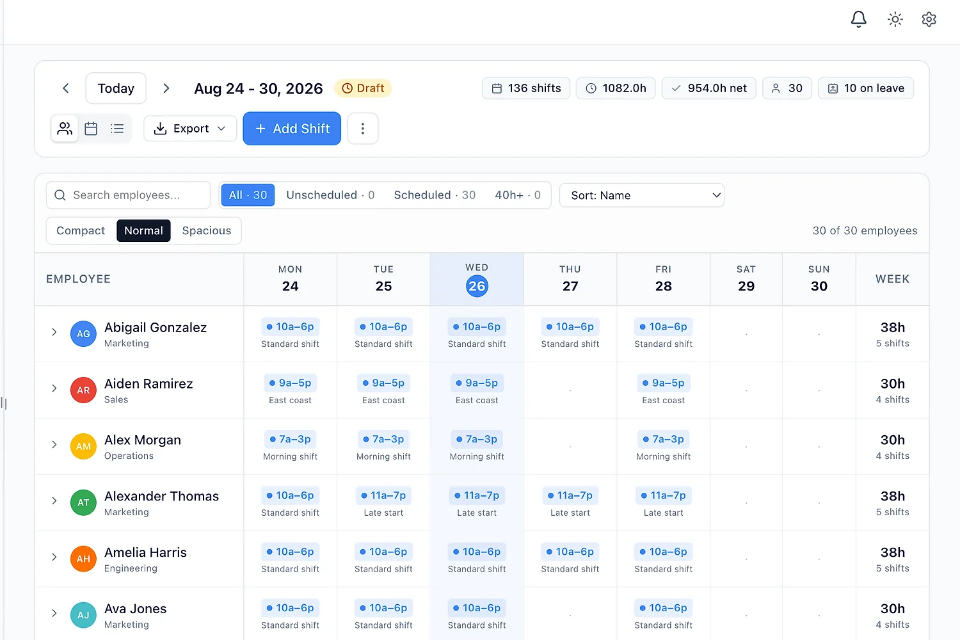Expand Abigail Gonzalez row
The width and height of the screenshot is (960, 640).
pos(54,332)
